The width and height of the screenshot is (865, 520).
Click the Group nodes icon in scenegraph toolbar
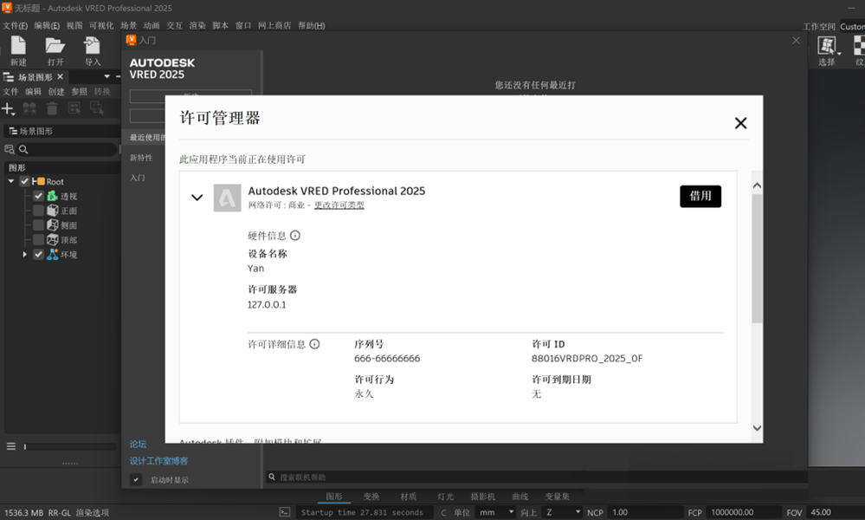29,108
